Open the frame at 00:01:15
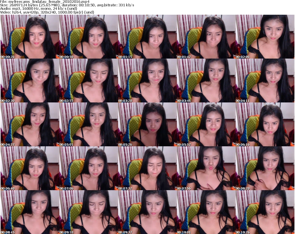The width and height of the screenshot is (295, 234). (147, 37)
